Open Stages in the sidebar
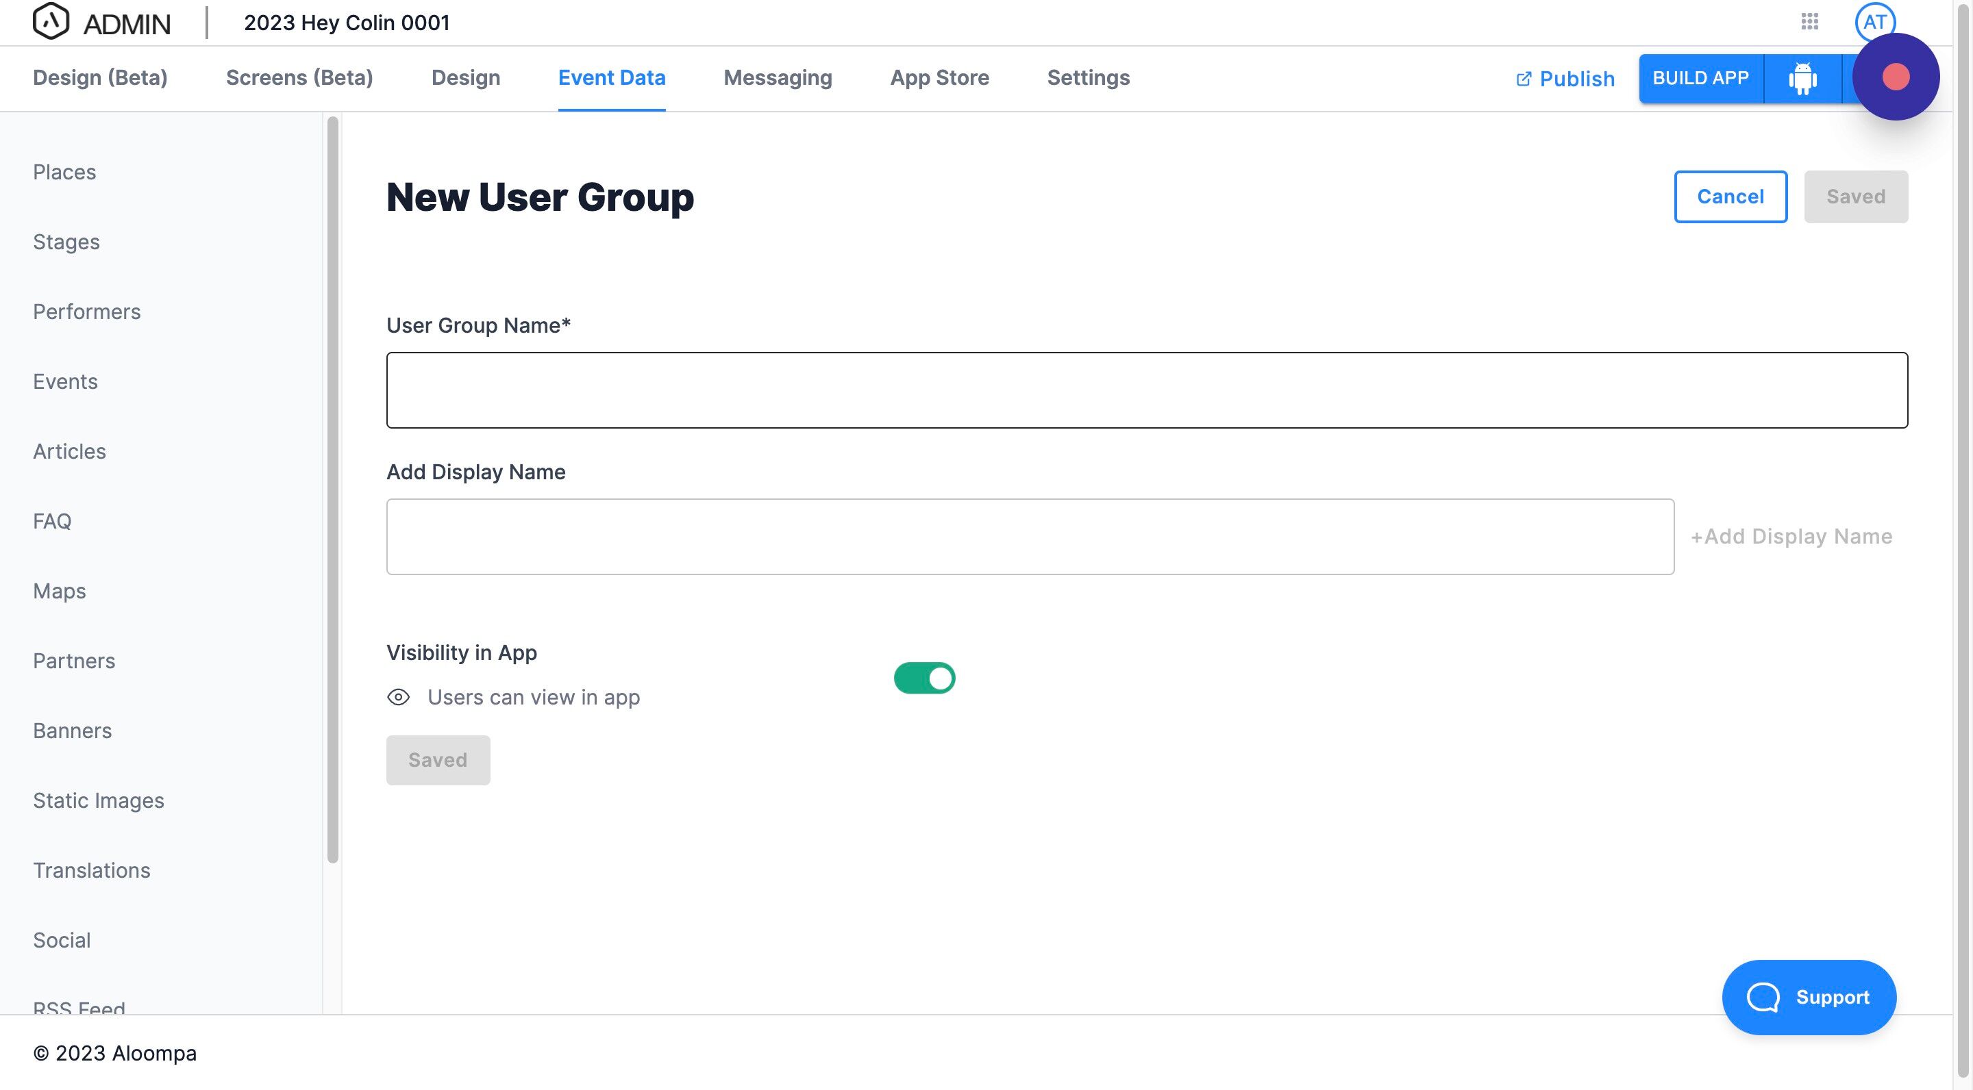 66,242
